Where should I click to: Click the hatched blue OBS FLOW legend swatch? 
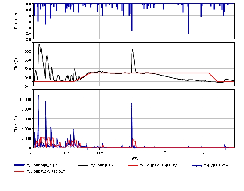(197, 166)
